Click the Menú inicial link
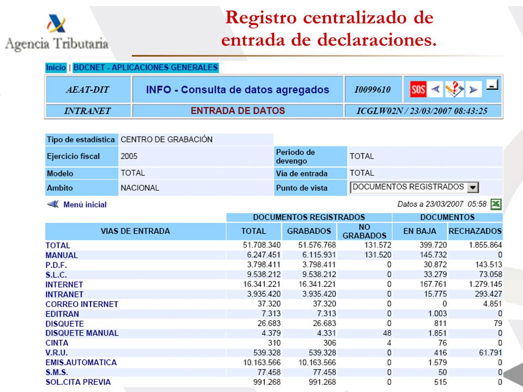This screenshot has height=392, width=523. coord(85,205)
